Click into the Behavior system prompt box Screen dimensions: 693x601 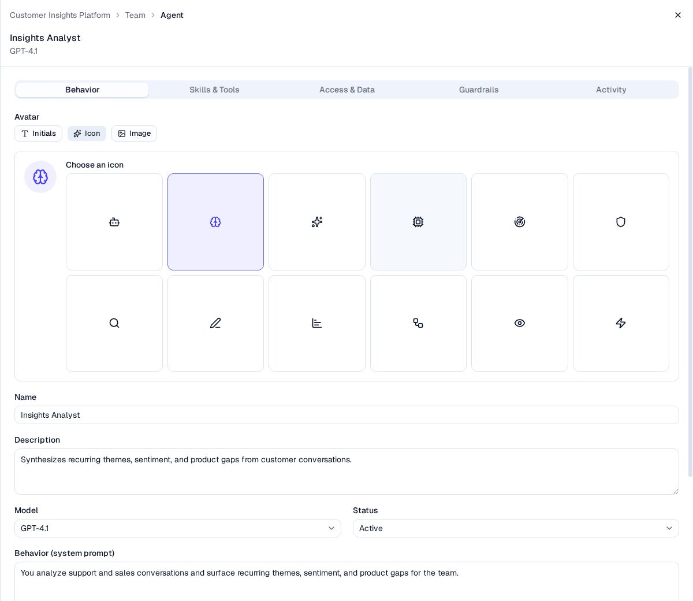point(346,581)
